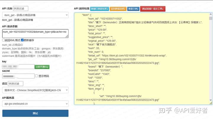
Task: Click the blue 测试 button
Action: (35, 113)
